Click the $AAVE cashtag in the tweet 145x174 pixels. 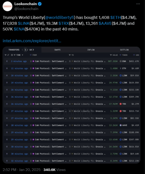(x=105, y=23)
